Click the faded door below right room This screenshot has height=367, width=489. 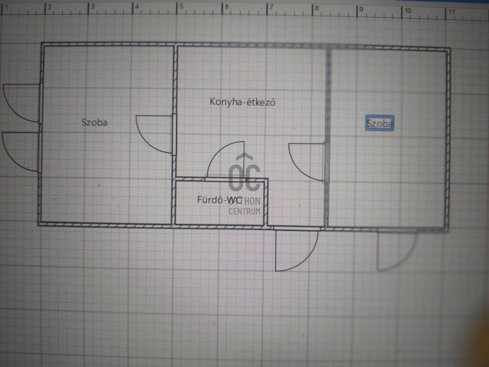click(397, 250)
